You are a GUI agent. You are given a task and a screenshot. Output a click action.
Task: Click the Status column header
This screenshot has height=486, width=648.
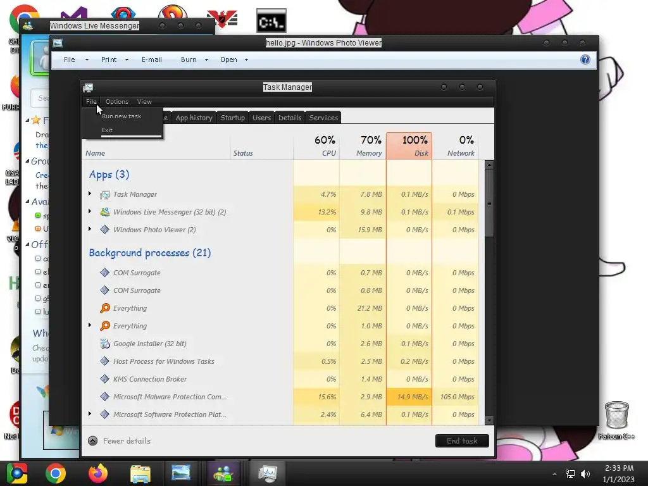click(261, 146)
